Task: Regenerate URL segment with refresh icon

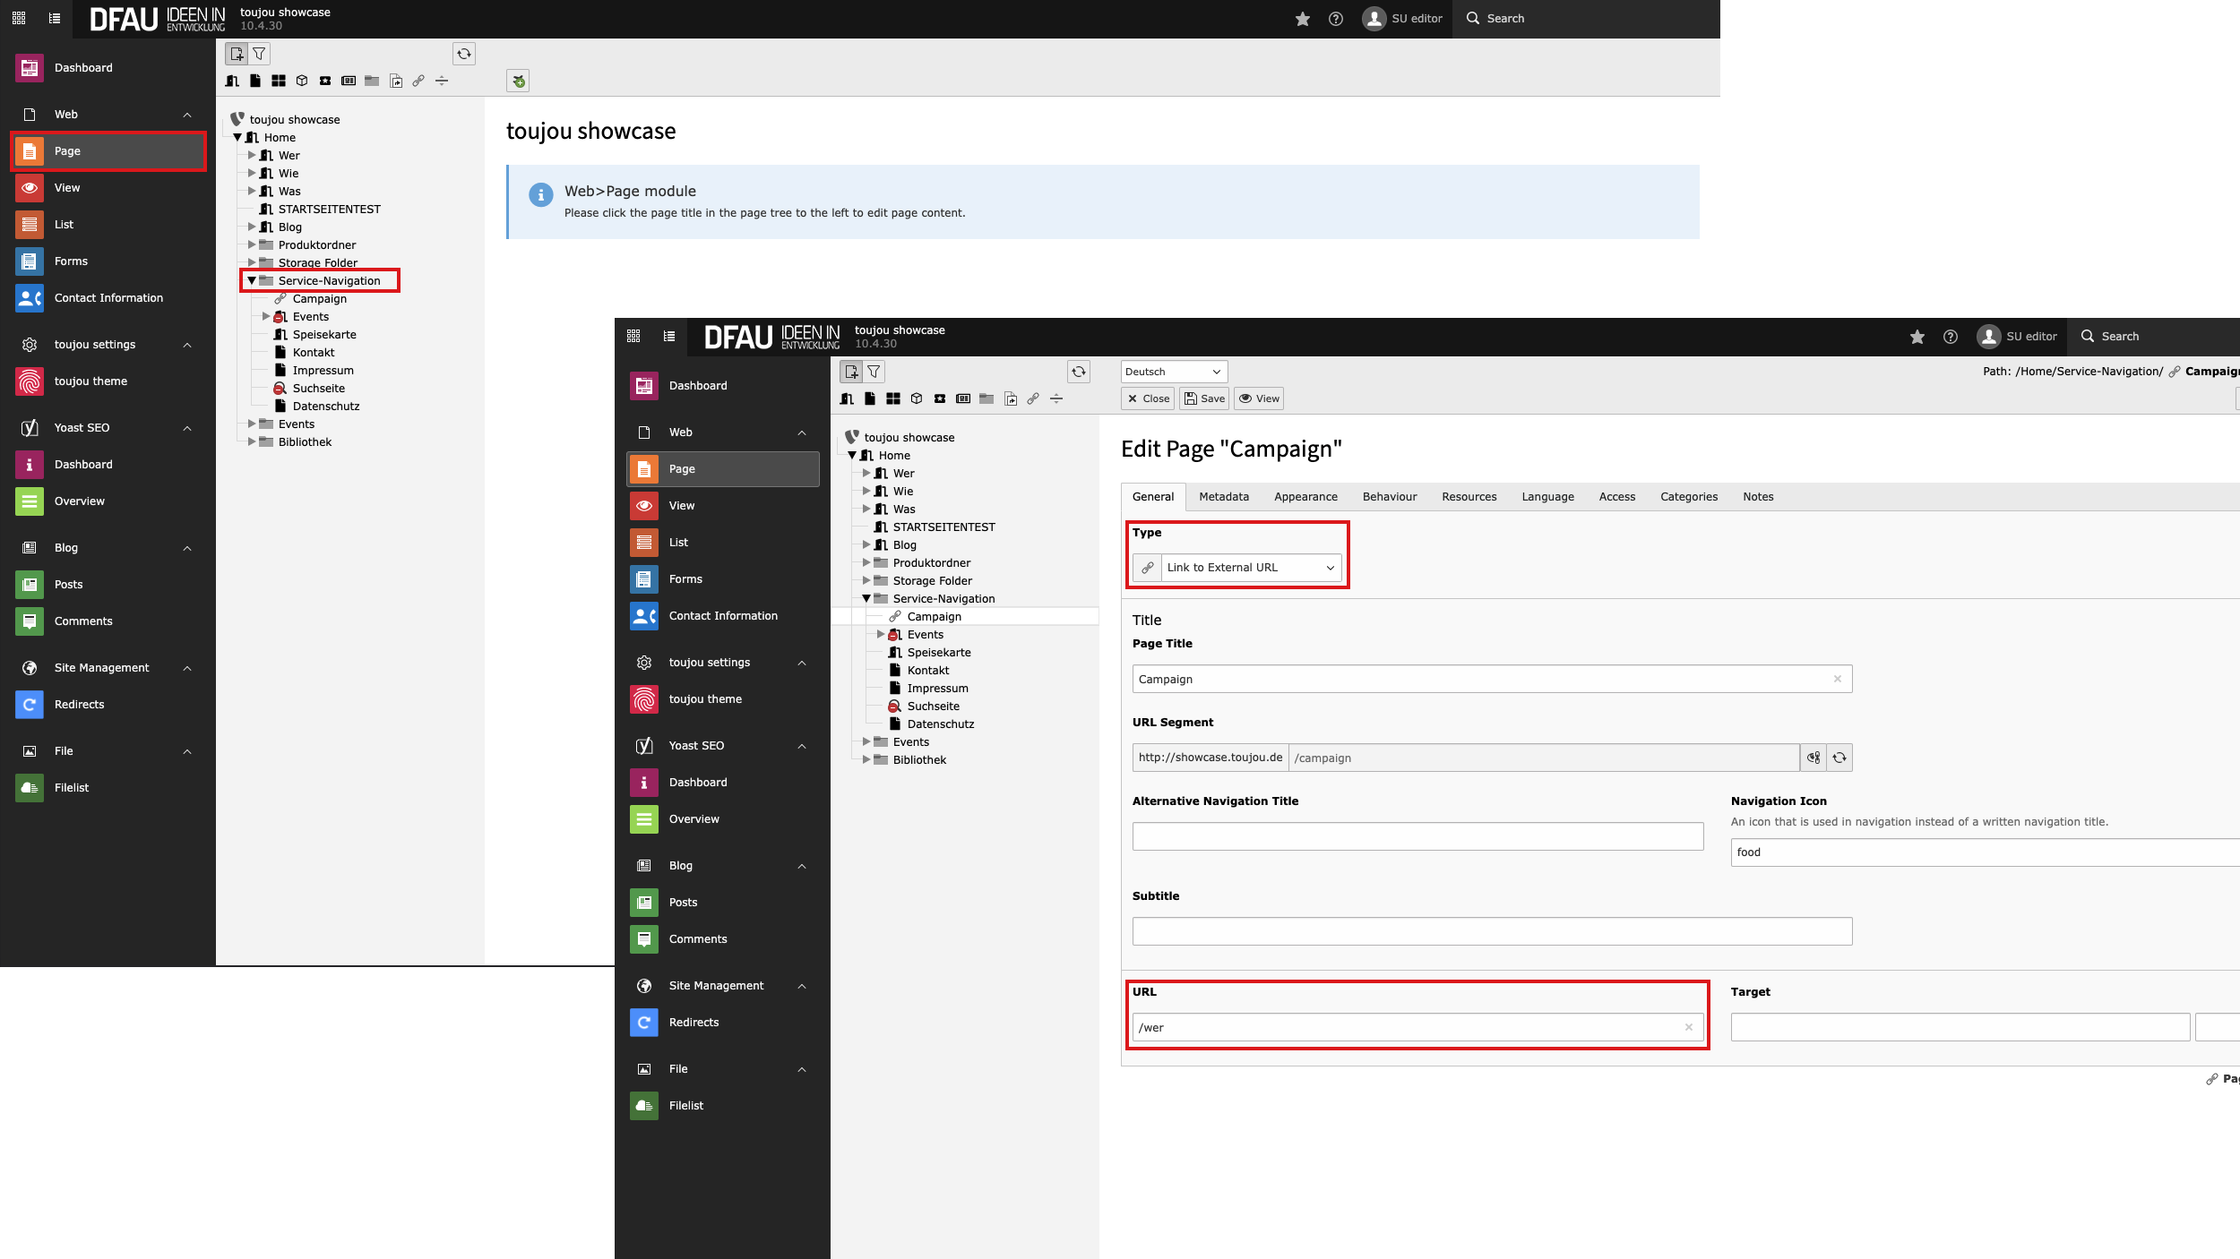Action: (x=1839, y=758)
